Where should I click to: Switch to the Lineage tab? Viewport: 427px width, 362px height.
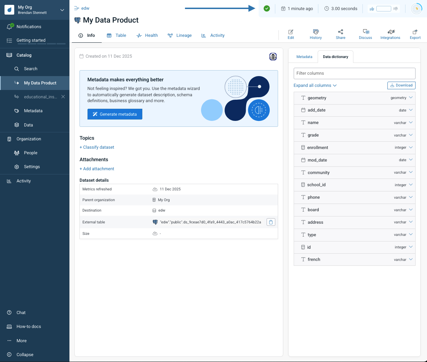tap(180, 35)
